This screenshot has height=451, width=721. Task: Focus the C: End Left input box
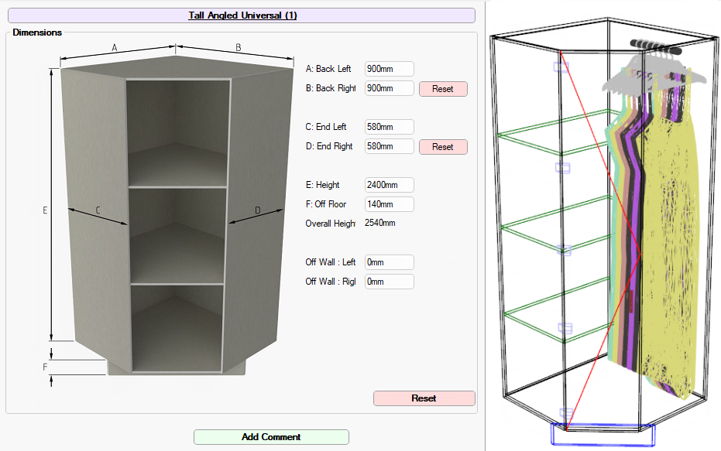pyautogui.click(x=389, y=127)
